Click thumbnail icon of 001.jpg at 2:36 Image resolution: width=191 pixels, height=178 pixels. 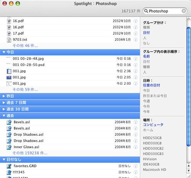(x=9, y=71)
